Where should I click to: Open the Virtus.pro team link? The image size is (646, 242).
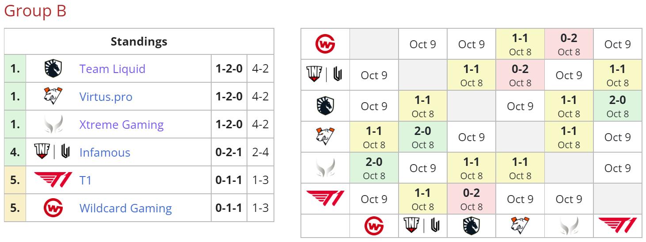click(106, 96)
